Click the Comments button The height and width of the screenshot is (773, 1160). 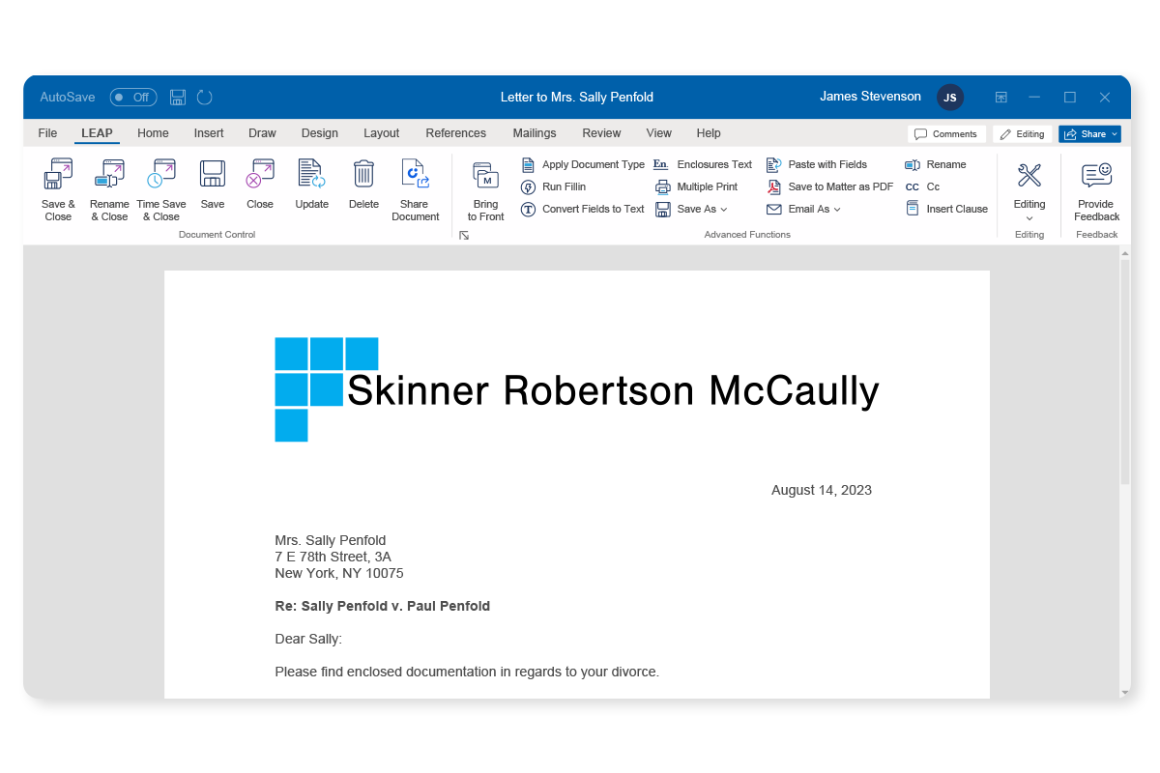pos(946,134)
